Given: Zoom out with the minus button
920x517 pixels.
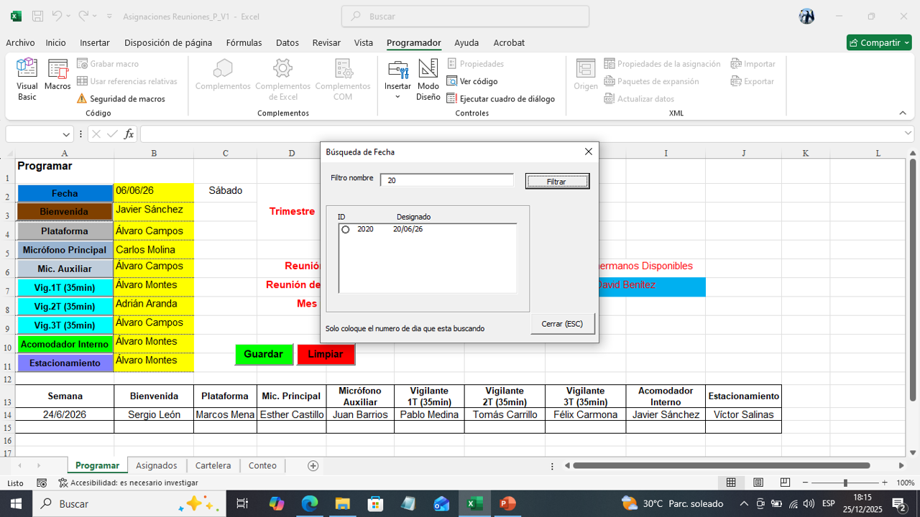Looking at the screenshot, I should pos(806,483).
